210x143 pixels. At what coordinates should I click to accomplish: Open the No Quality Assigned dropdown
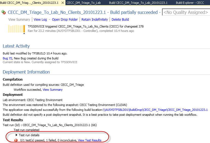click(x=185, y=12)
